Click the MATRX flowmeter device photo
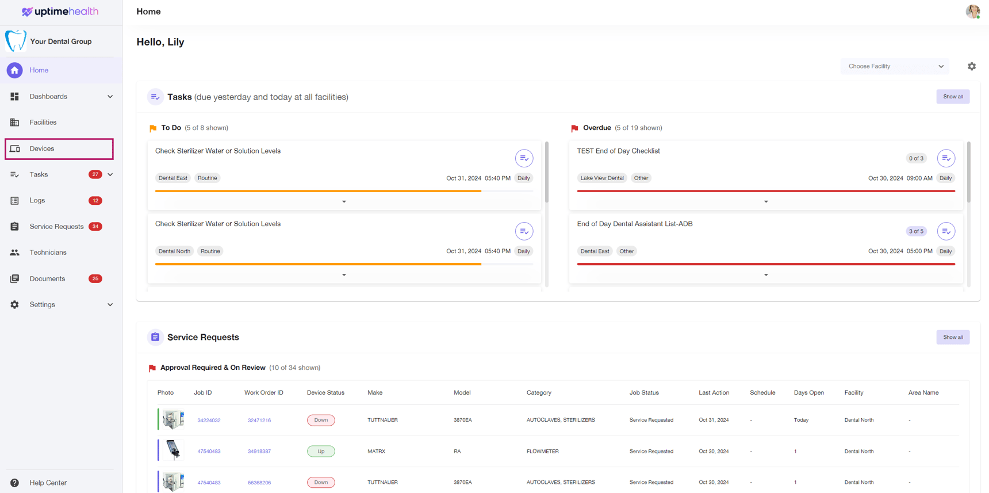The width and height of the screenshot is (989, 493). click(172, 450)
